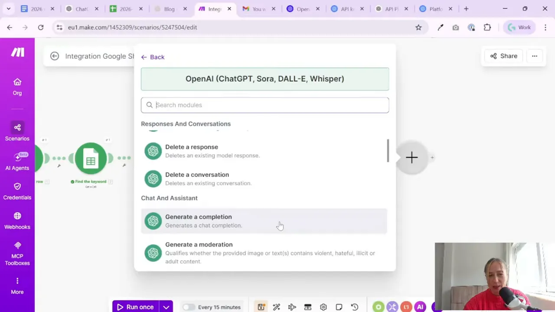Click the green flow control tools icon
Screen dimensions: 555x312
(x=379, y=307)
